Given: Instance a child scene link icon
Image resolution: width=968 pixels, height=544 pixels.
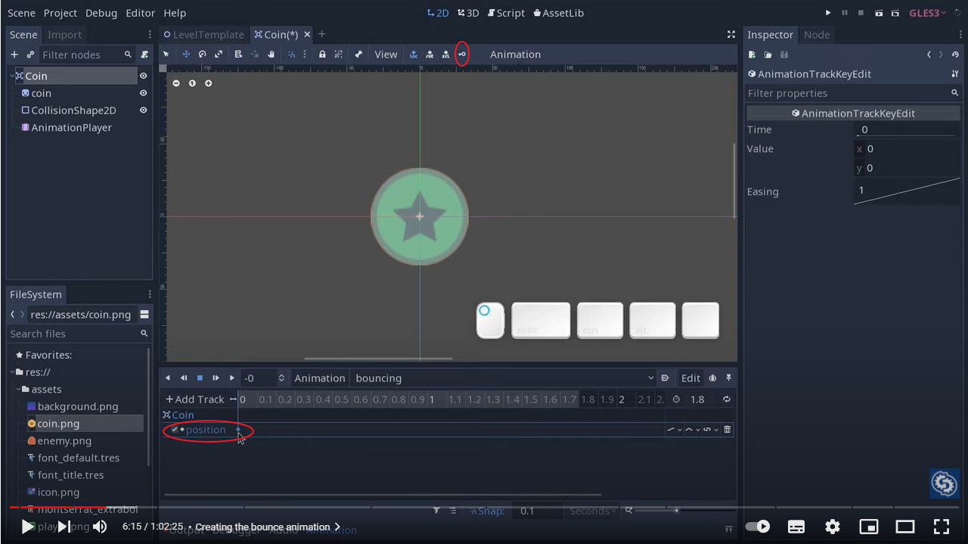Looking at the screenshot, I should coord(30,54).
